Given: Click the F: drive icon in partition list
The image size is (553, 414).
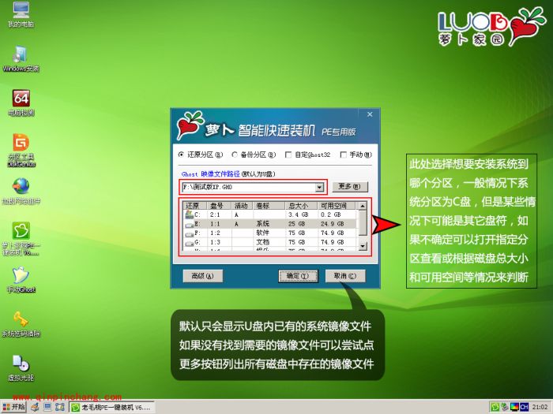Looking at the screenshot, I should coord(190,233).
